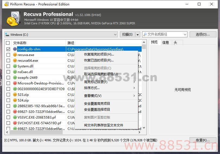Click orange status icon for recuva64.exe
The image size is (220, 154).
(15, 60)
